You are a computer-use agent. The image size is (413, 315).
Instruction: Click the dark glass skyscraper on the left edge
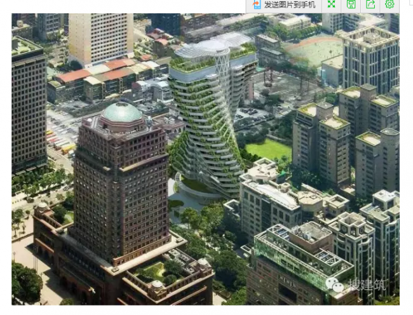point(29,108)
